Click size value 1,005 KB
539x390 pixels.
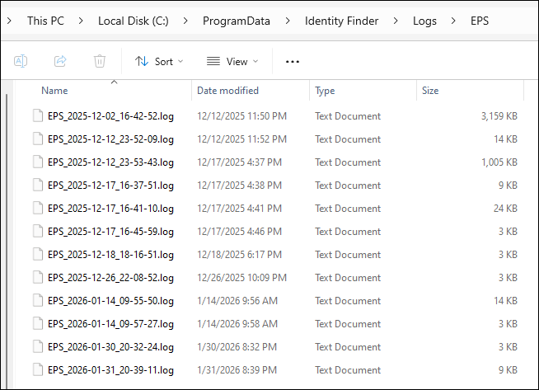[x=499, y=162]
